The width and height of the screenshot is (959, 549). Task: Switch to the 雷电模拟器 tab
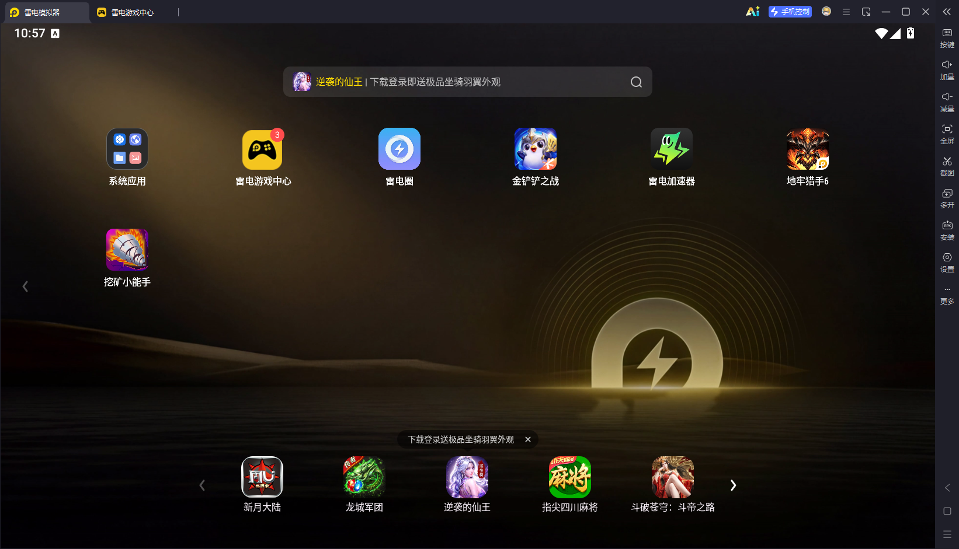pos(47,12)
